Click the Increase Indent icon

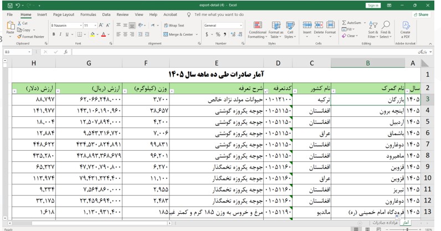pos(147,34)
